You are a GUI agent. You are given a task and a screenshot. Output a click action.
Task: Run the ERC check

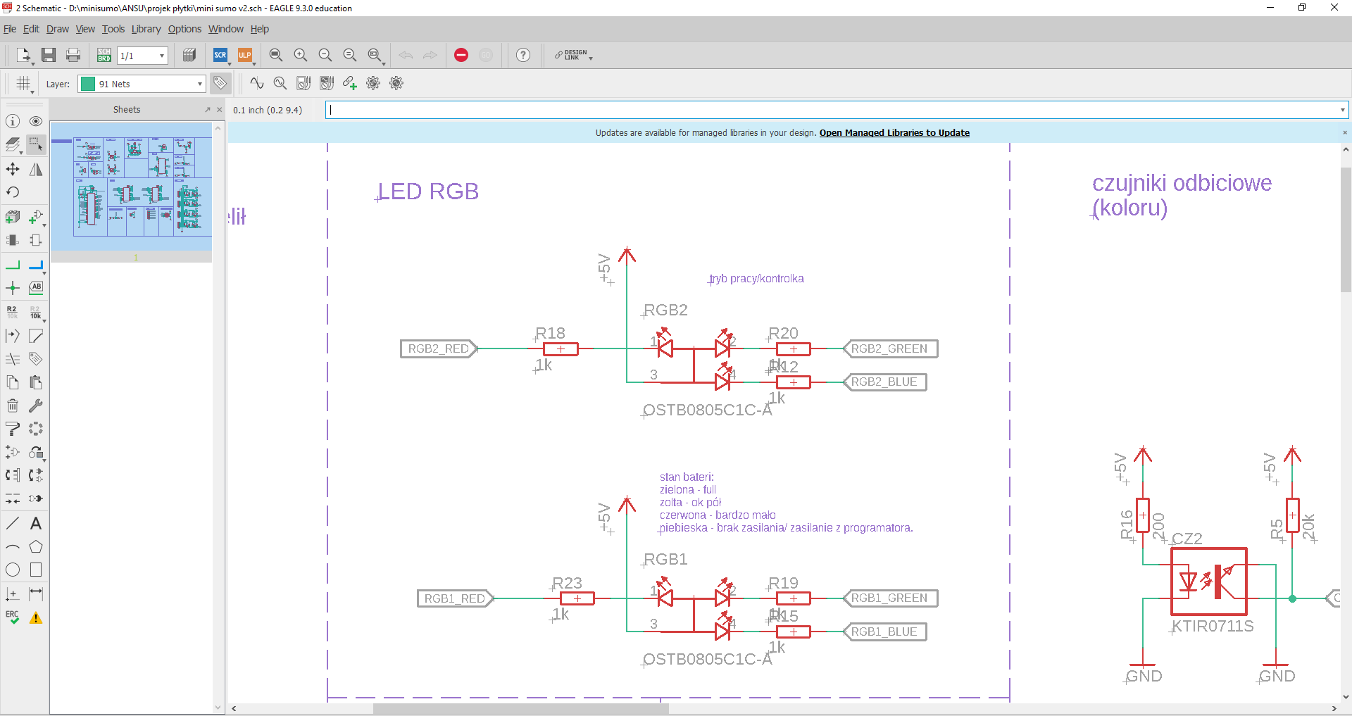13,617
